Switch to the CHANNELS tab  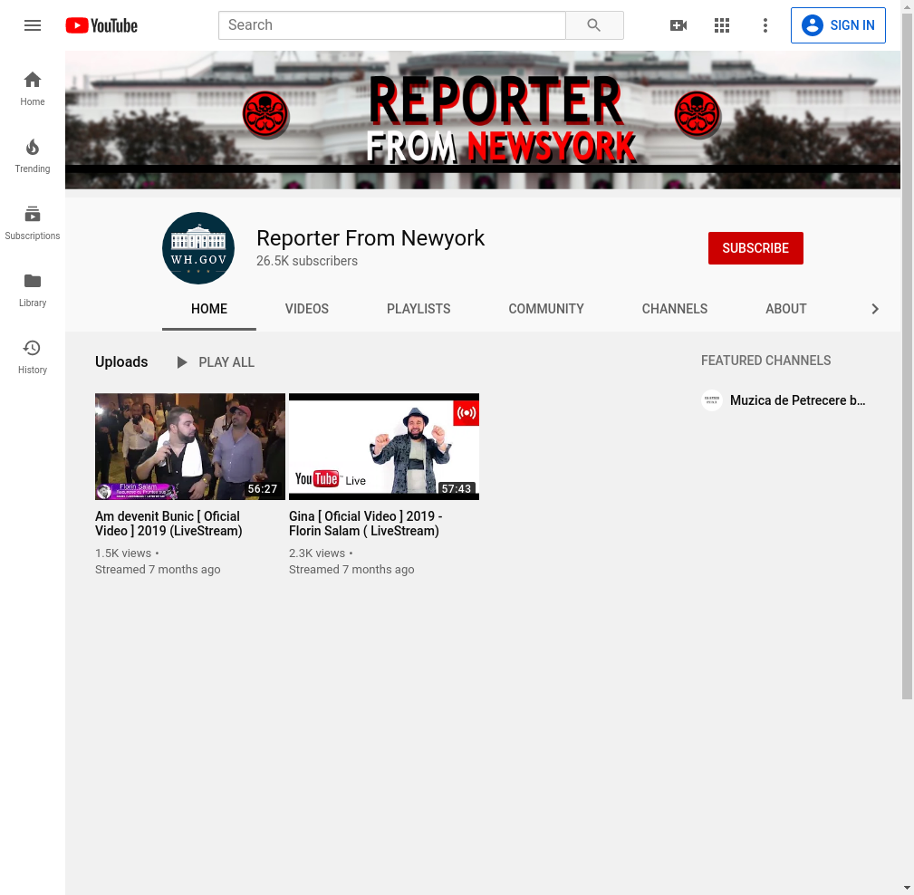pos(675,309)
